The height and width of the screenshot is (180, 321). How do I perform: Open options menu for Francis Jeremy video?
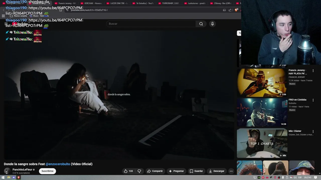point(313,71)
